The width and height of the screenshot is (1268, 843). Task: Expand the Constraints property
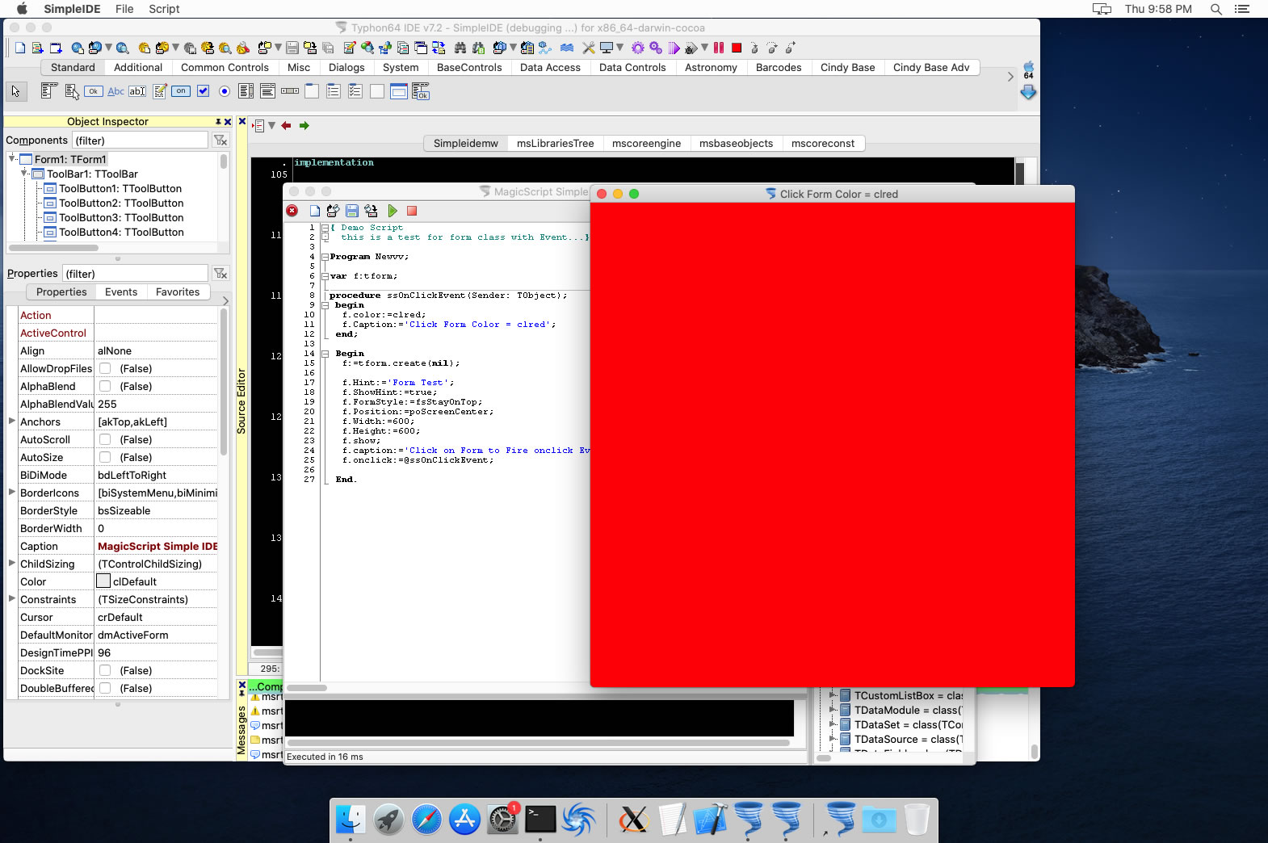(x=11, y=598)
